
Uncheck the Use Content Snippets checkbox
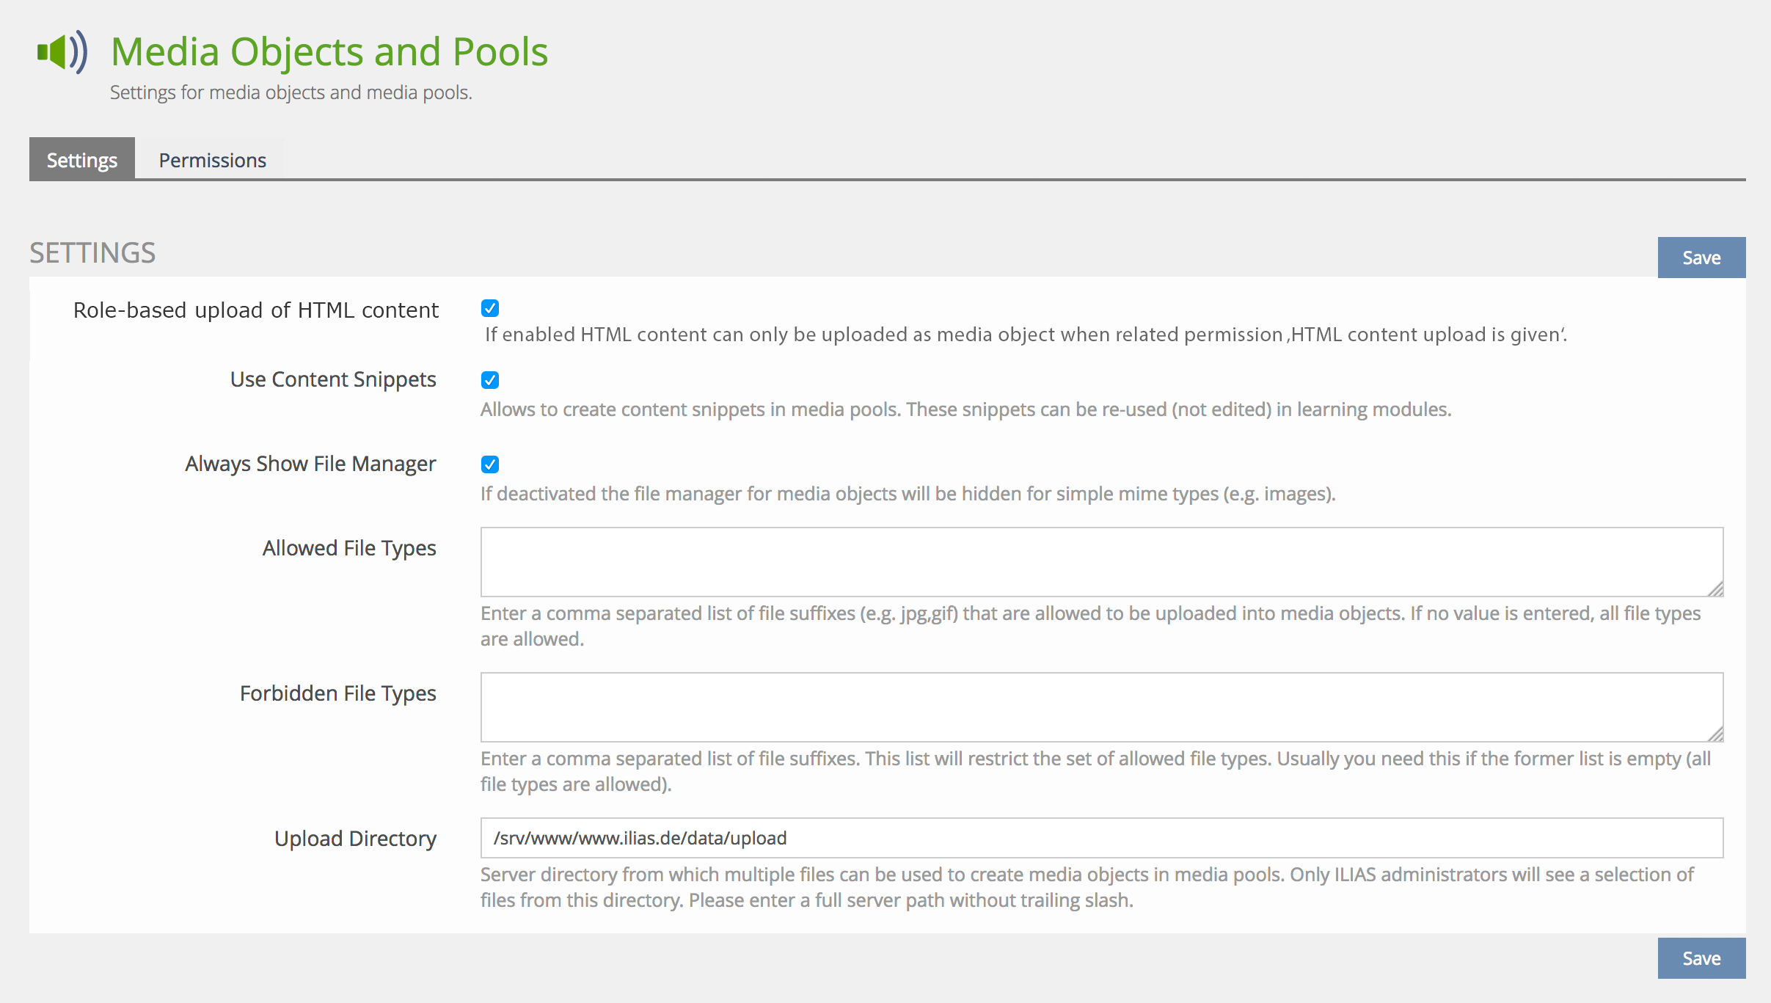[x=490, y=380]
